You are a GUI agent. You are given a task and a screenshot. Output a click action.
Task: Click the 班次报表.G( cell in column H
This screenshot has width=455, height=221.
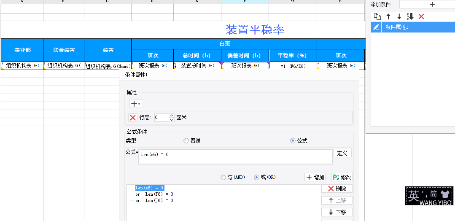341,66
